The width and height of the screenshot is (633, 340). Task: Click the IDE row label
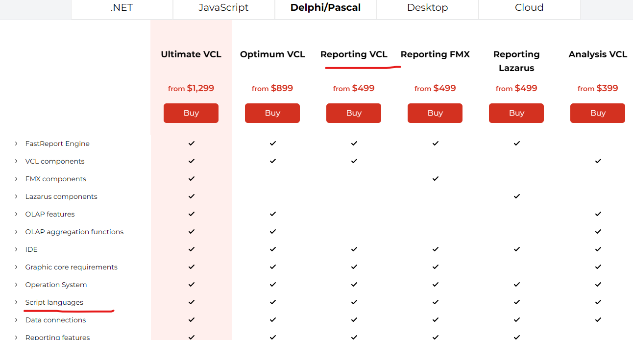pos(31,249)
